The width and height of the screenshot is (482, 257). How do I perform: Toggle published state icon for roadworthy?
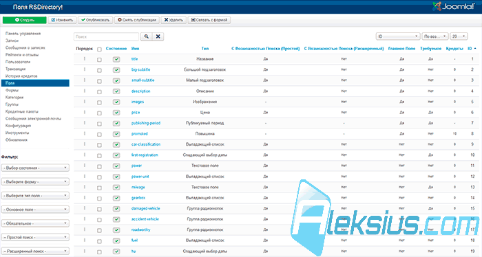point(116,230)
